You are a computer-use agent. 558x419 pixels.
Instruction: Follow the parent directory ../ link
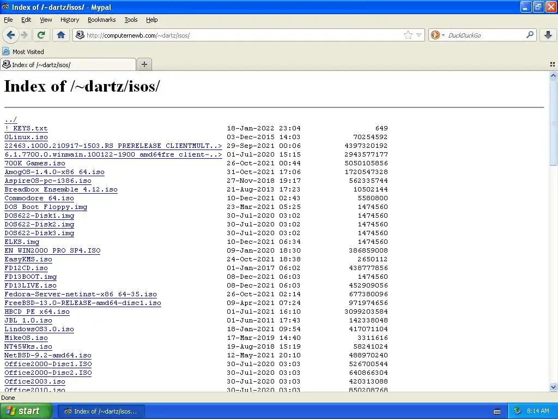click(x=11, y=119)
